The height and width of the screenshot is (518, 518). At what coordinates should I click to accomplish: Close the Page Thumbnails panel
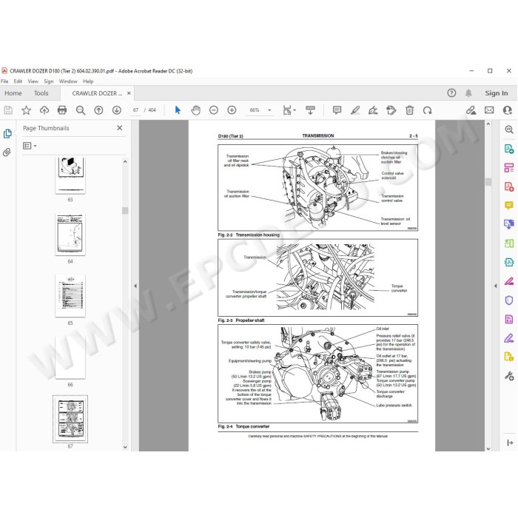(120, 128)
